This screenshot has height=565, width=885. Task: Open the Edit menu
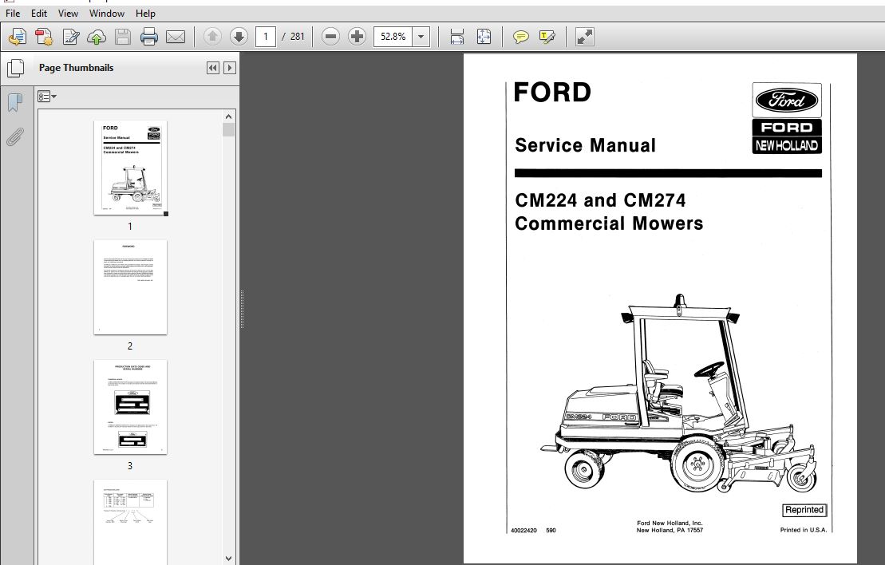(39, 13)
